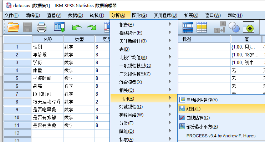Click the 标签 column header
The height and width of the screenshot is (142, 265).
[204, 39]
